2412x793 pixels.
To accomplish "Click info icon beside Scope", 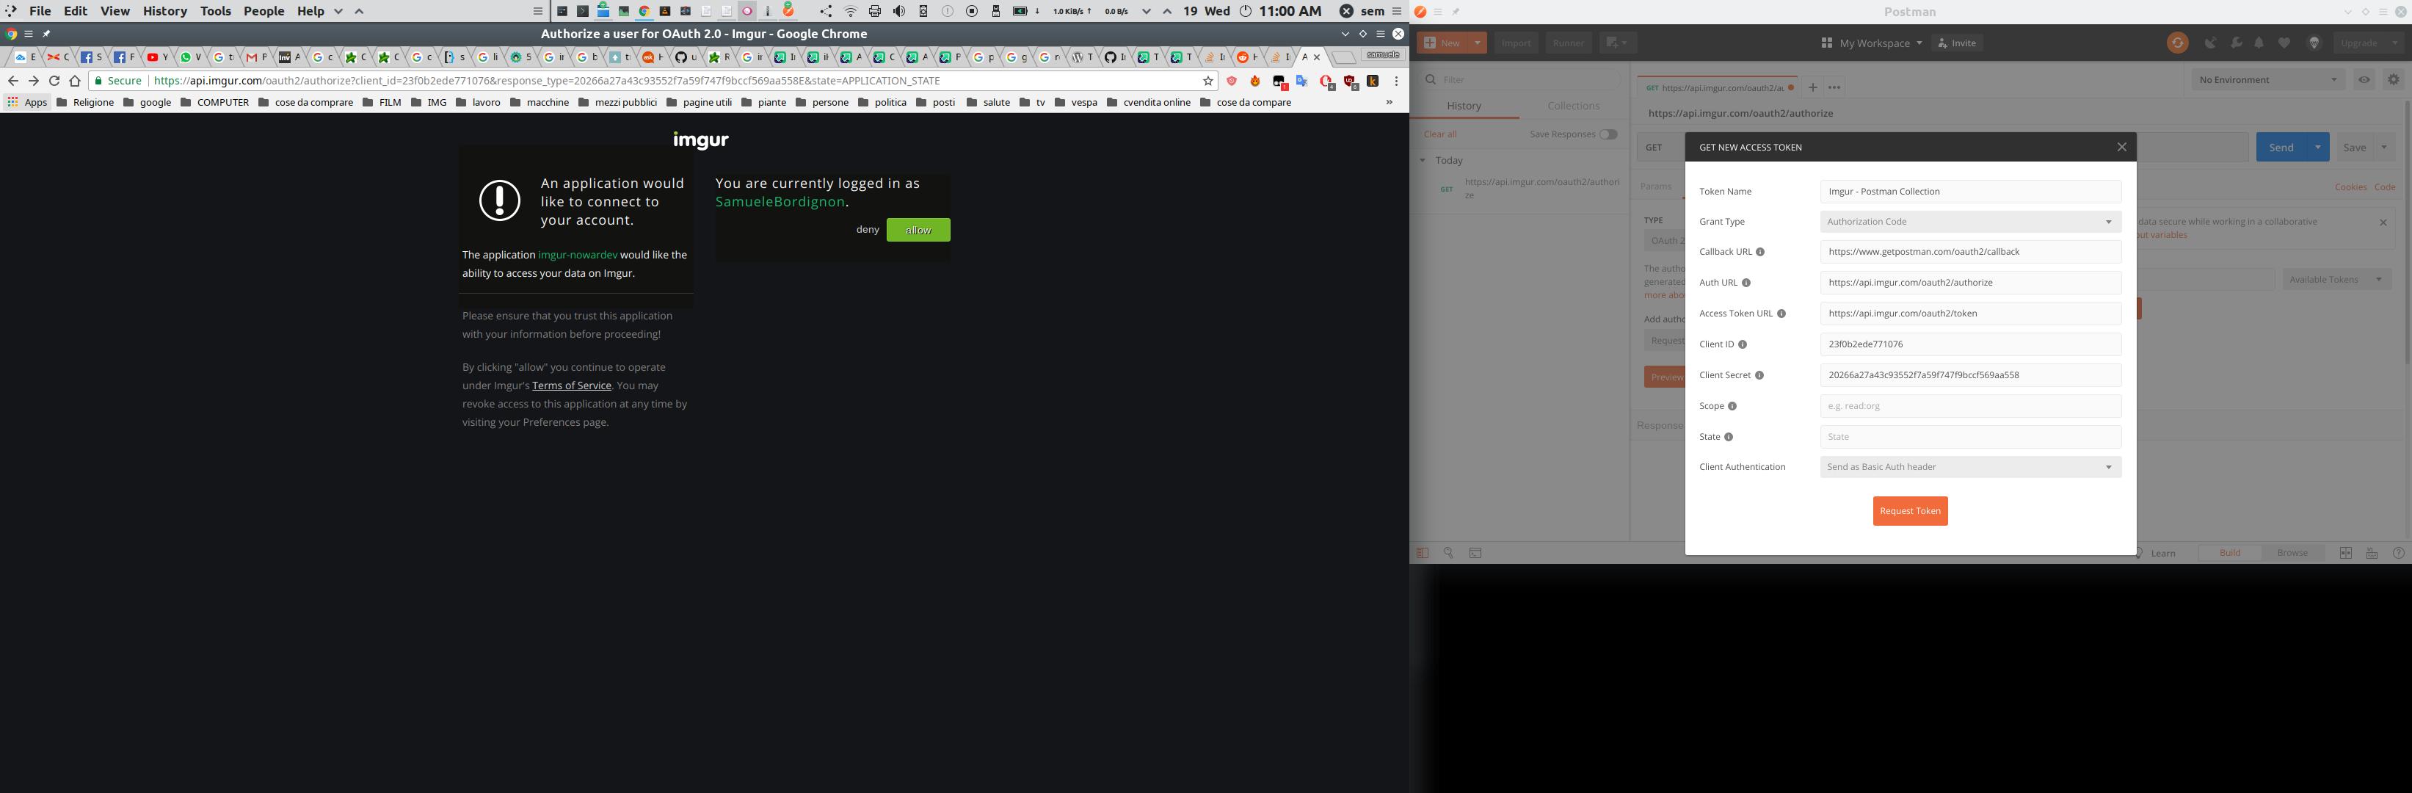I will pyautogui.click(x=1732, y=406).
